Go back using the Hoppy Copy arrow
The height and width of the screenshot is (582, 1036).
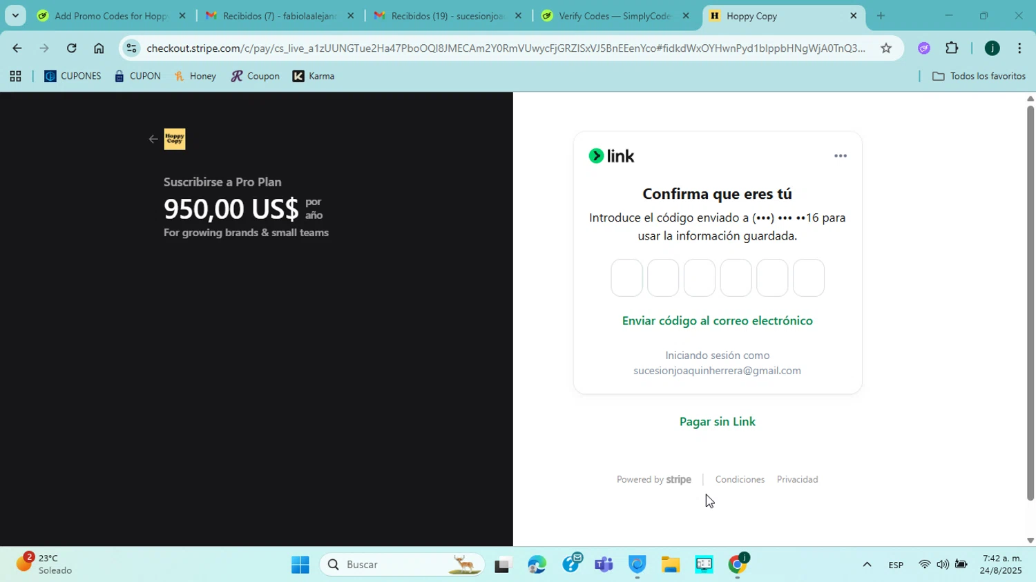coord(153,139)
